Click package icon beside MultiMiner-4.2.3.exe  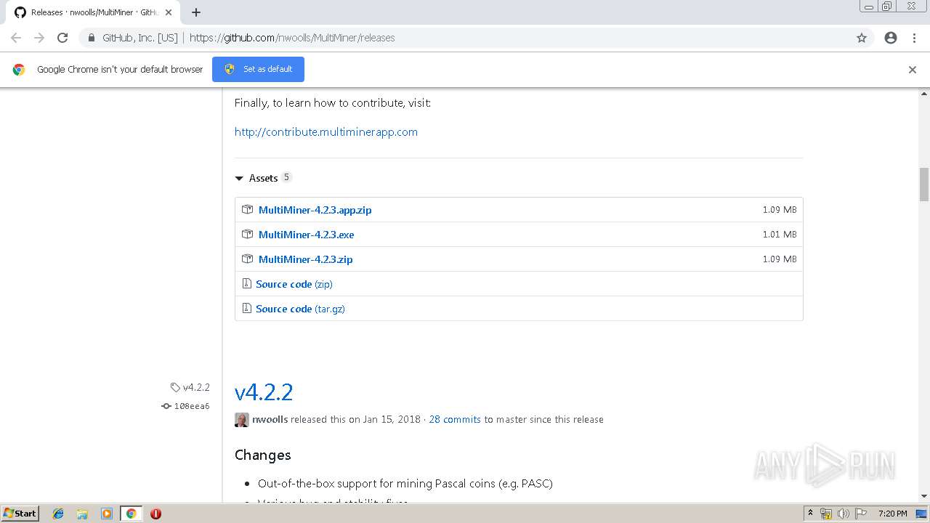[247, 235]
